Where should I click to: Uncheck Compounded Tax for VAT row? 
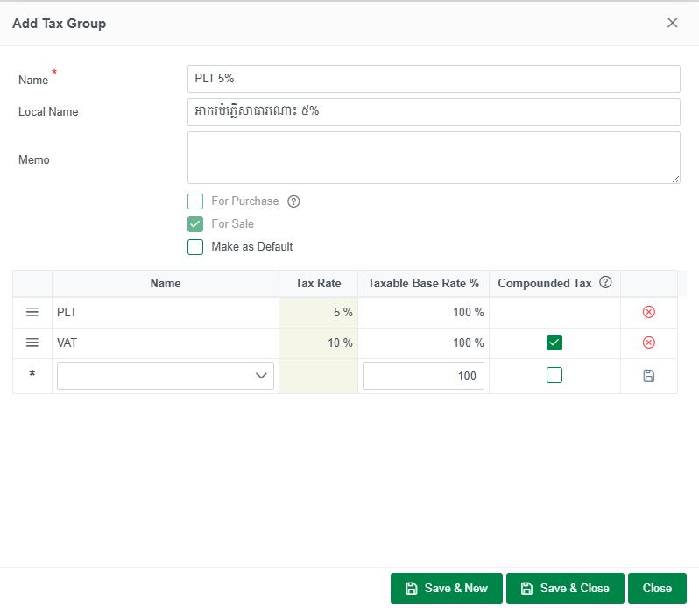click(x=554, y=343)
